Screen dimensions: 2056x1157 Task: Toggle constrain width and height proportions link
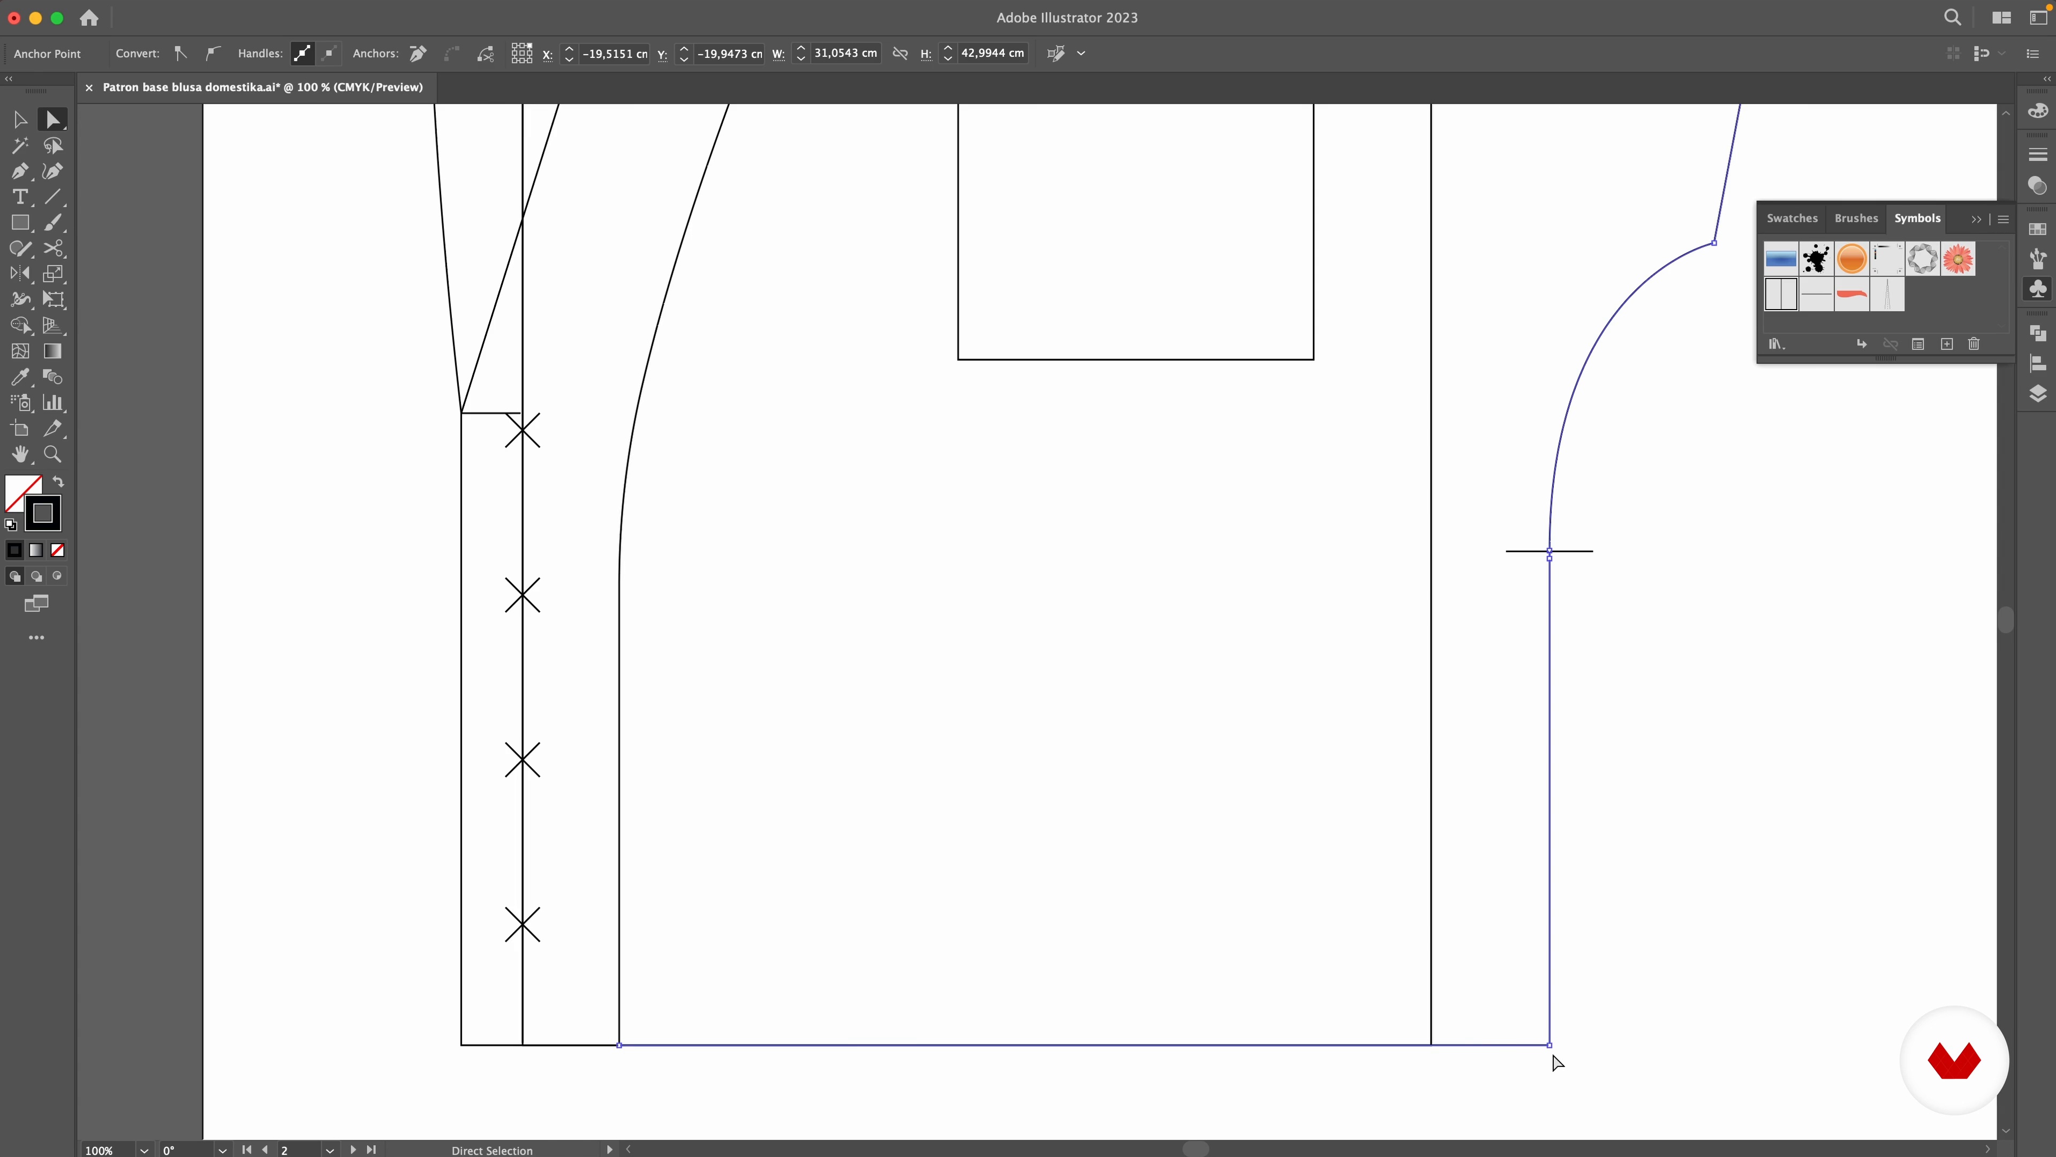click(x=900, y=54)
